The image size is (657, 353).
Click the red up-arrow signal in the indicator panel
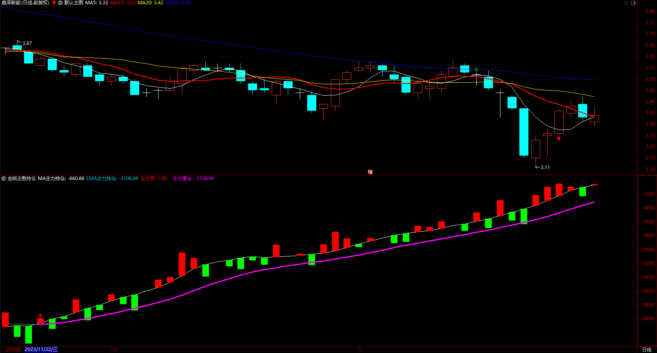(x=40, y=316)
